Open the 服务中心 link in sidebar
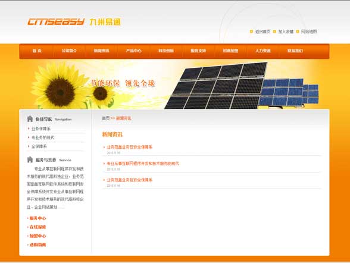The image size is (350, 263). pyautogui.click(x=37, y=218)
